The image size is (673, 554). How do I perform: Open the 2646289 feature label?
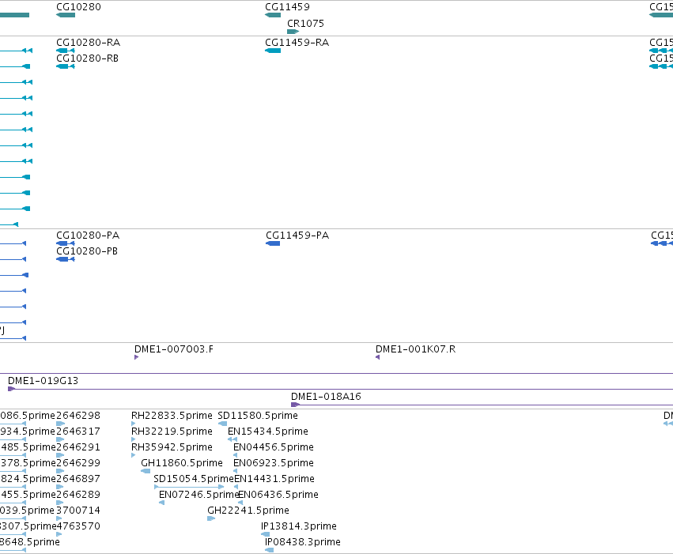pyautogui.click(x=78, y=495)
